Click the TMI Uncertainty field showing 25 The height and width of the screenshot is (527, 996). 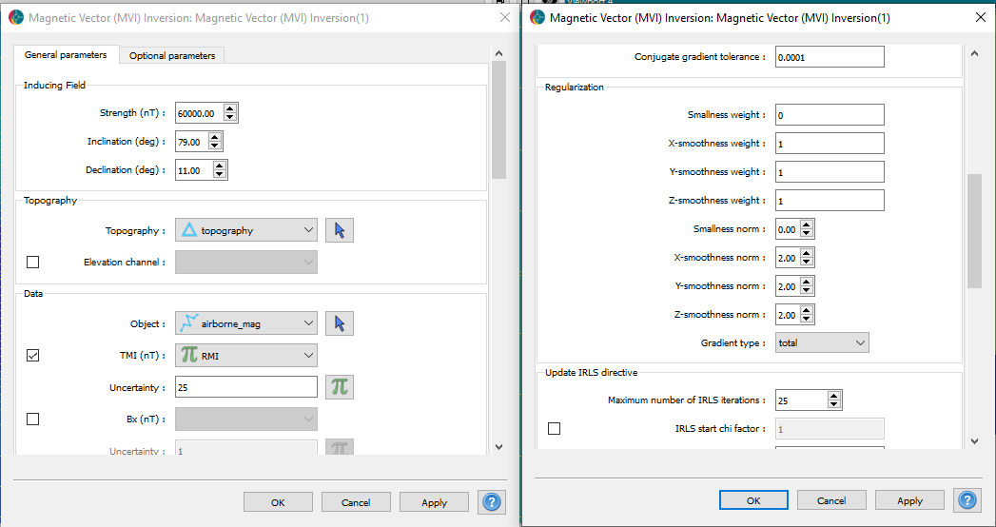point(245,387)
